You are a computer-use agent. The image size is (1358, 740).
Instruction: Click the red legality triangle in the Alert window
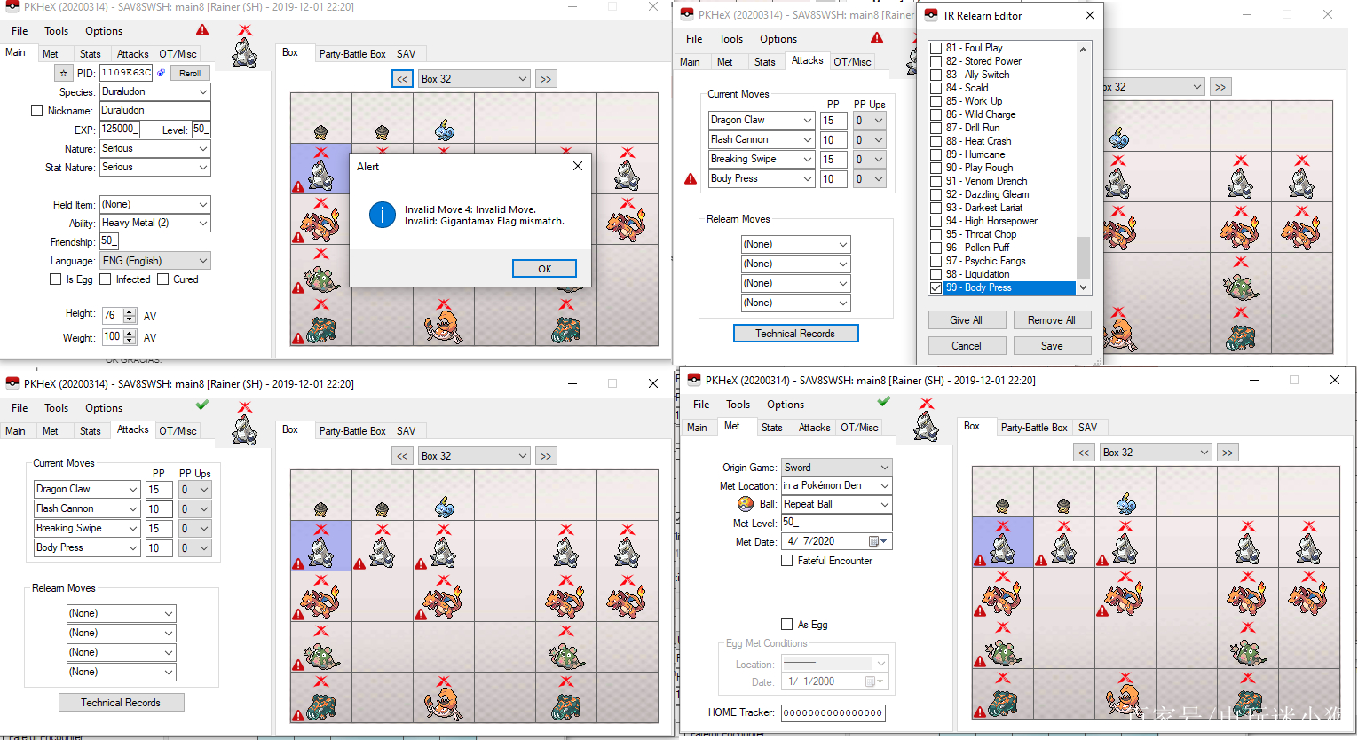pos(202,29)
